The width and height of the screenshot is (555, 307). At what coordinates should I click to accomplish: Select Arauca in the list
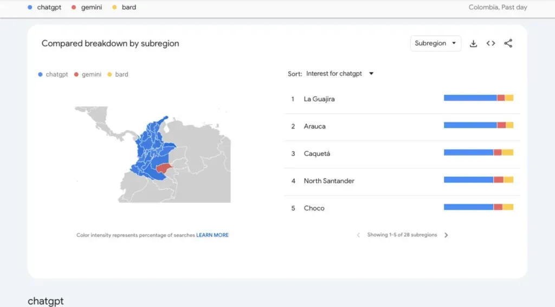(314, 126)
